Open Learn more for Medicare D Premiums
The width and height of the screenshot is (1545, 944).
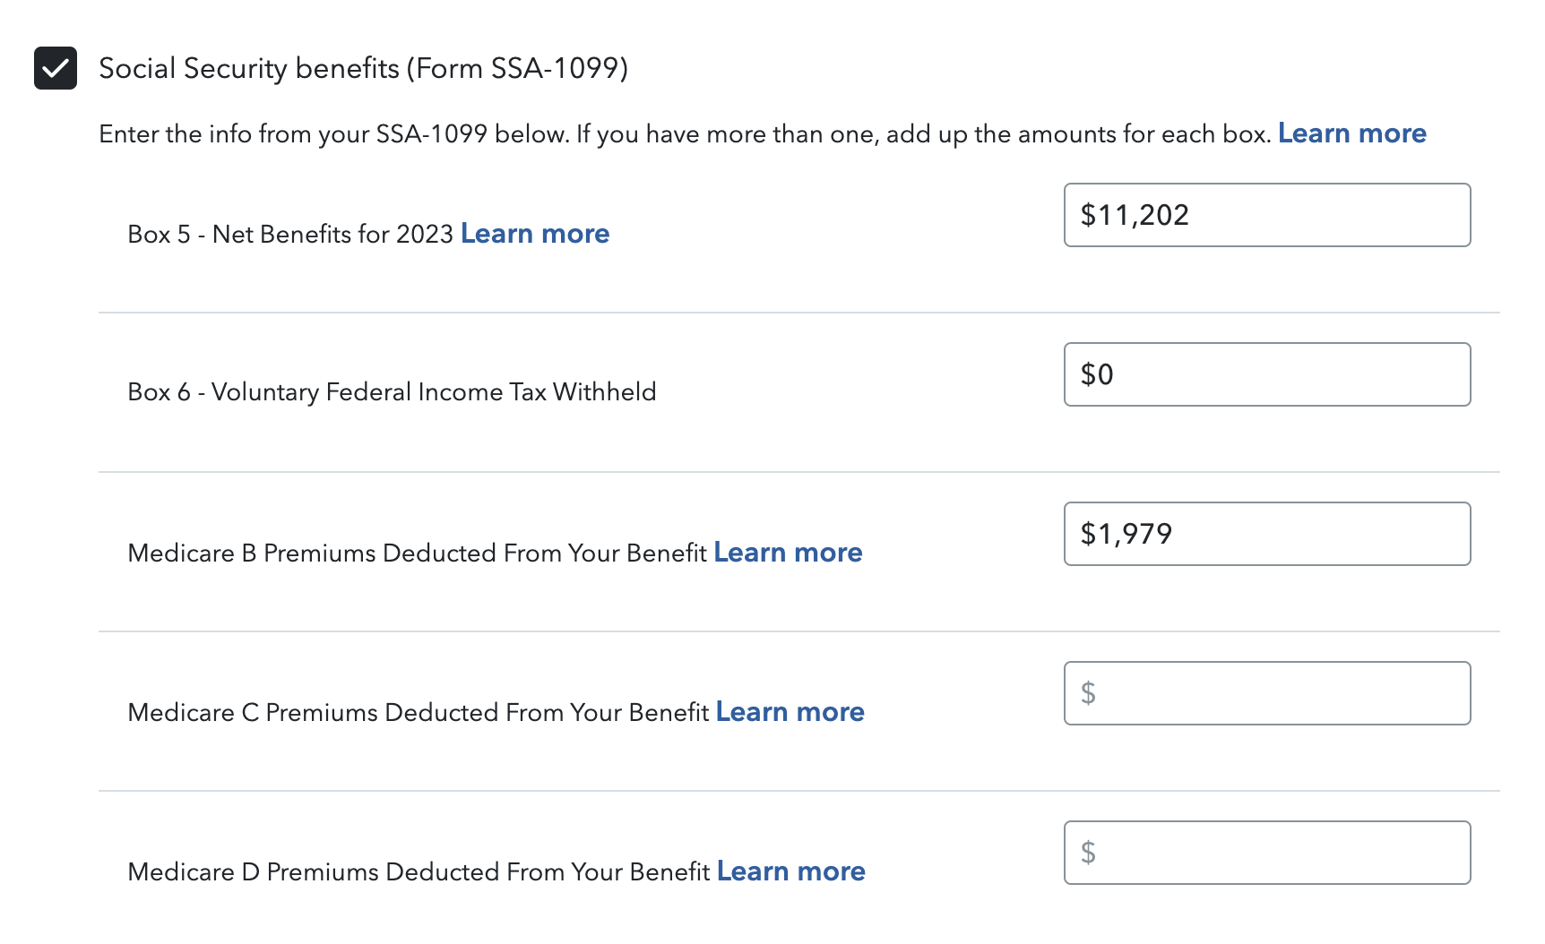tap(790, 871)
